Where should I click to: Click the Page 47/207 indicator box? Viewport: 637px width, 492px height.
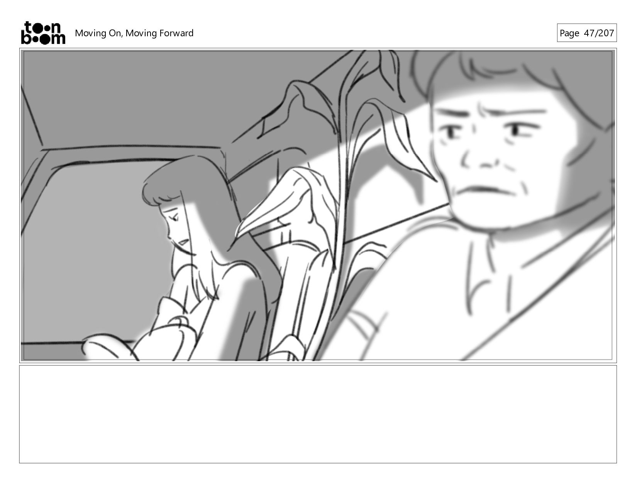pos(586,33)
